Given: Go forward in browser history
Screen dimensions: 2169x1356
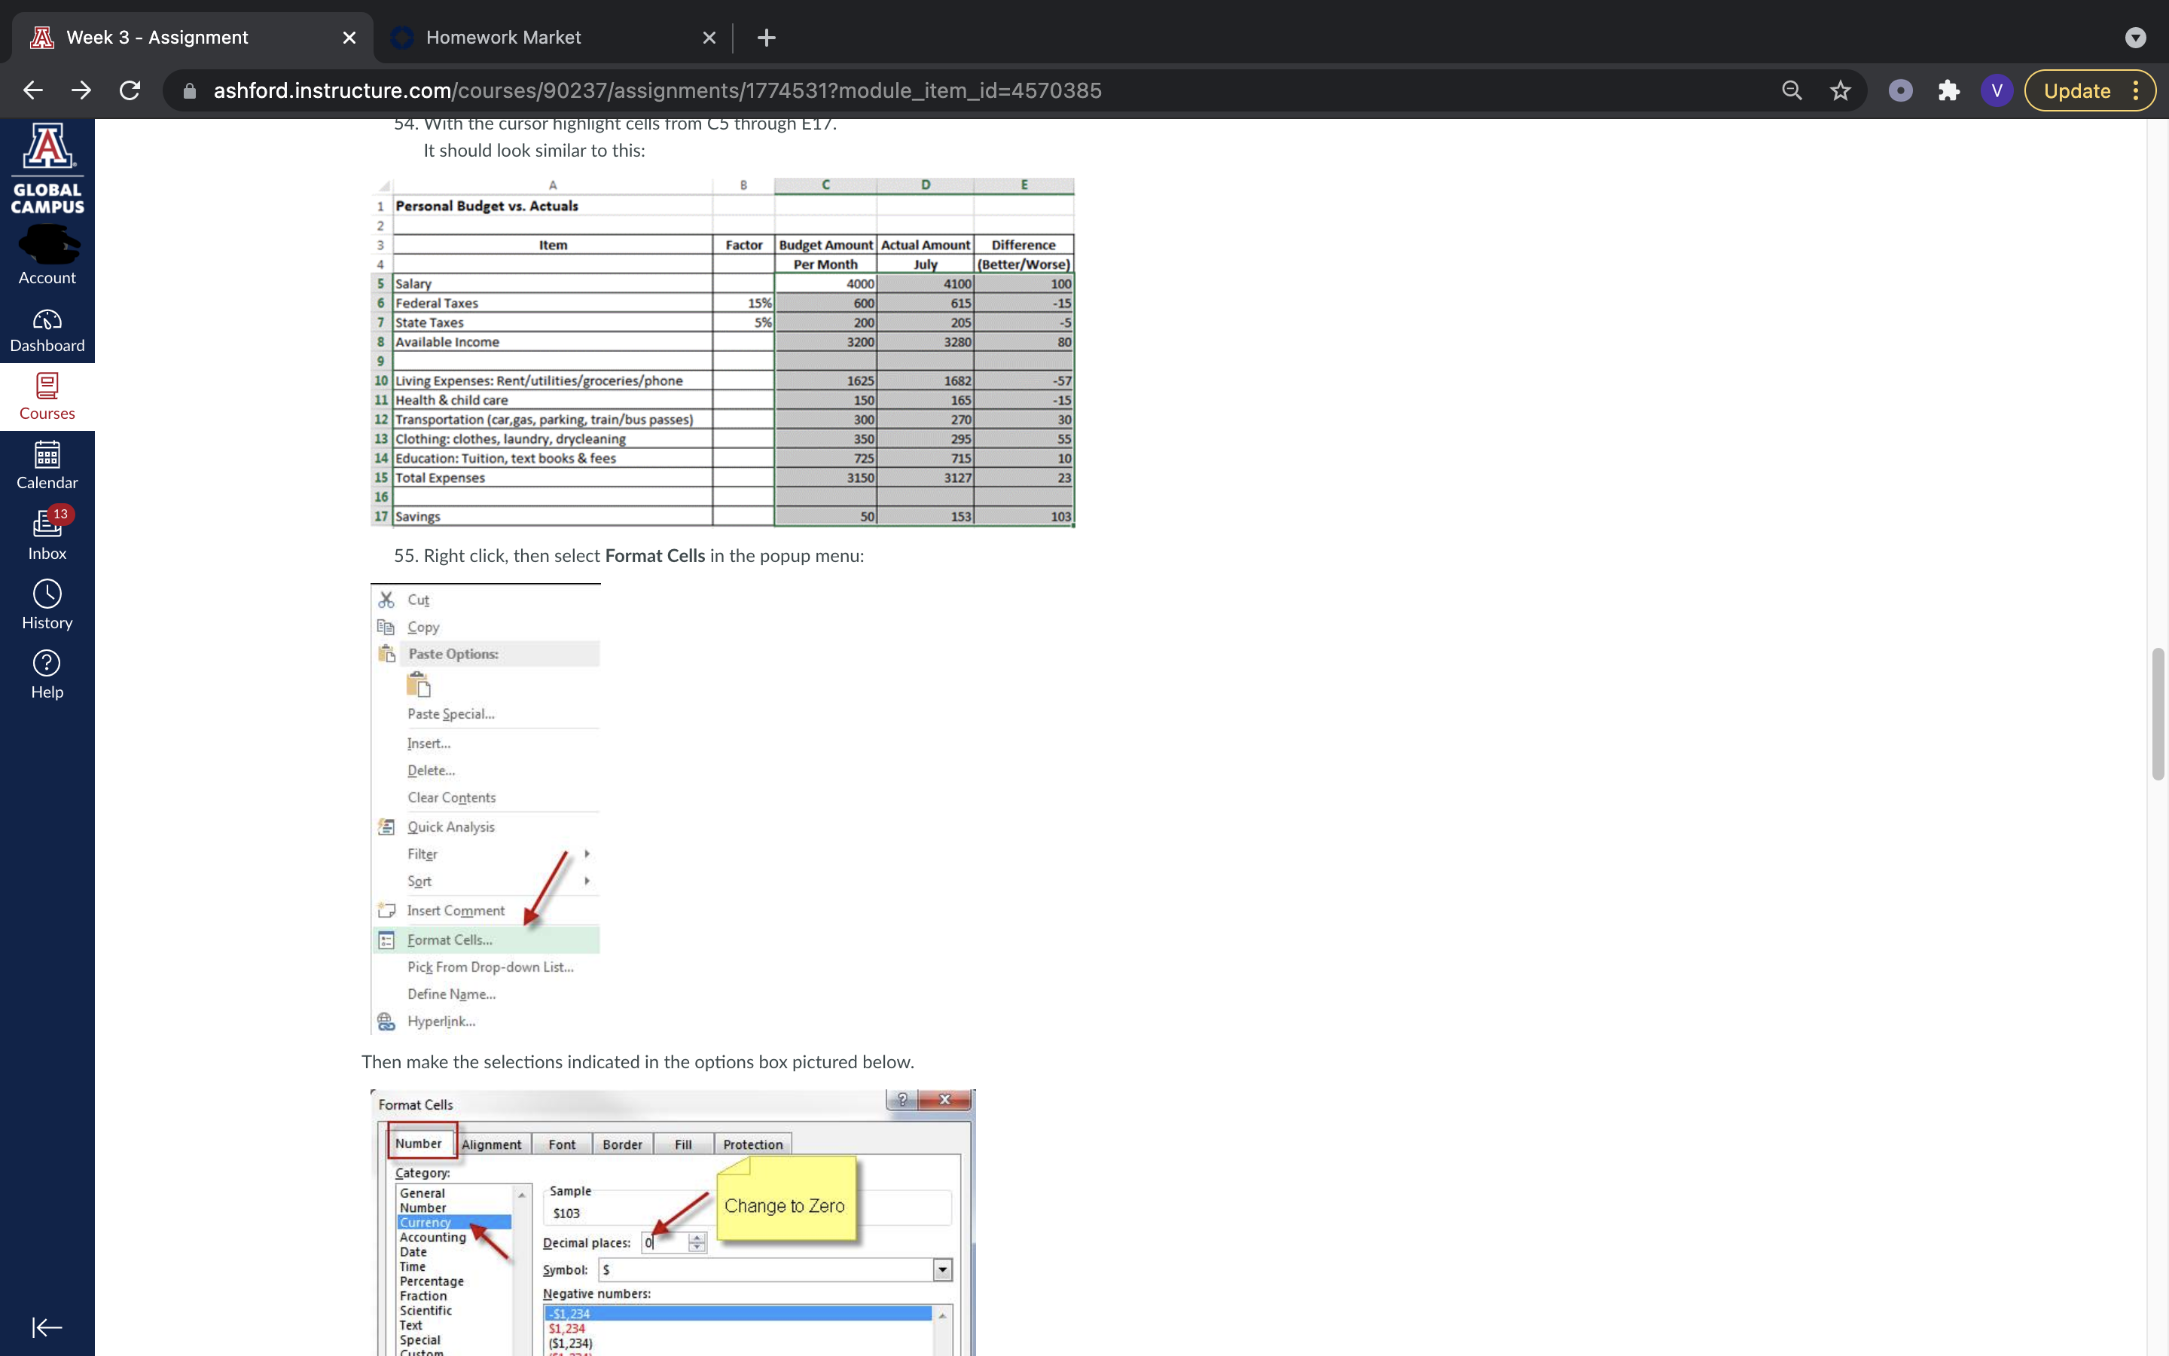Looking at the screenshot, I should pyautogui.click(x=81, y=90).
